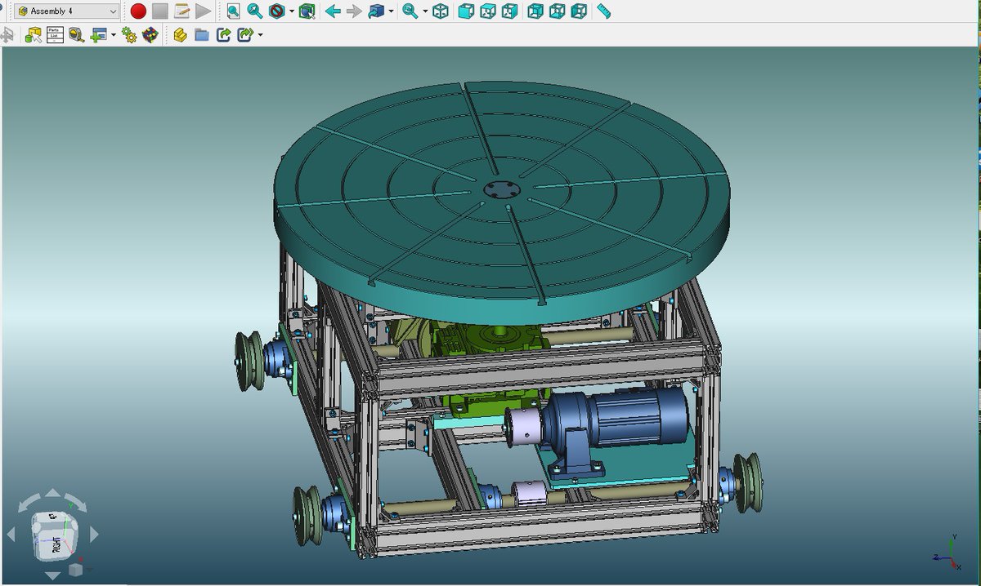Open the notepad edit script icon
Viewport: 981px width, 586px height.
181,11
